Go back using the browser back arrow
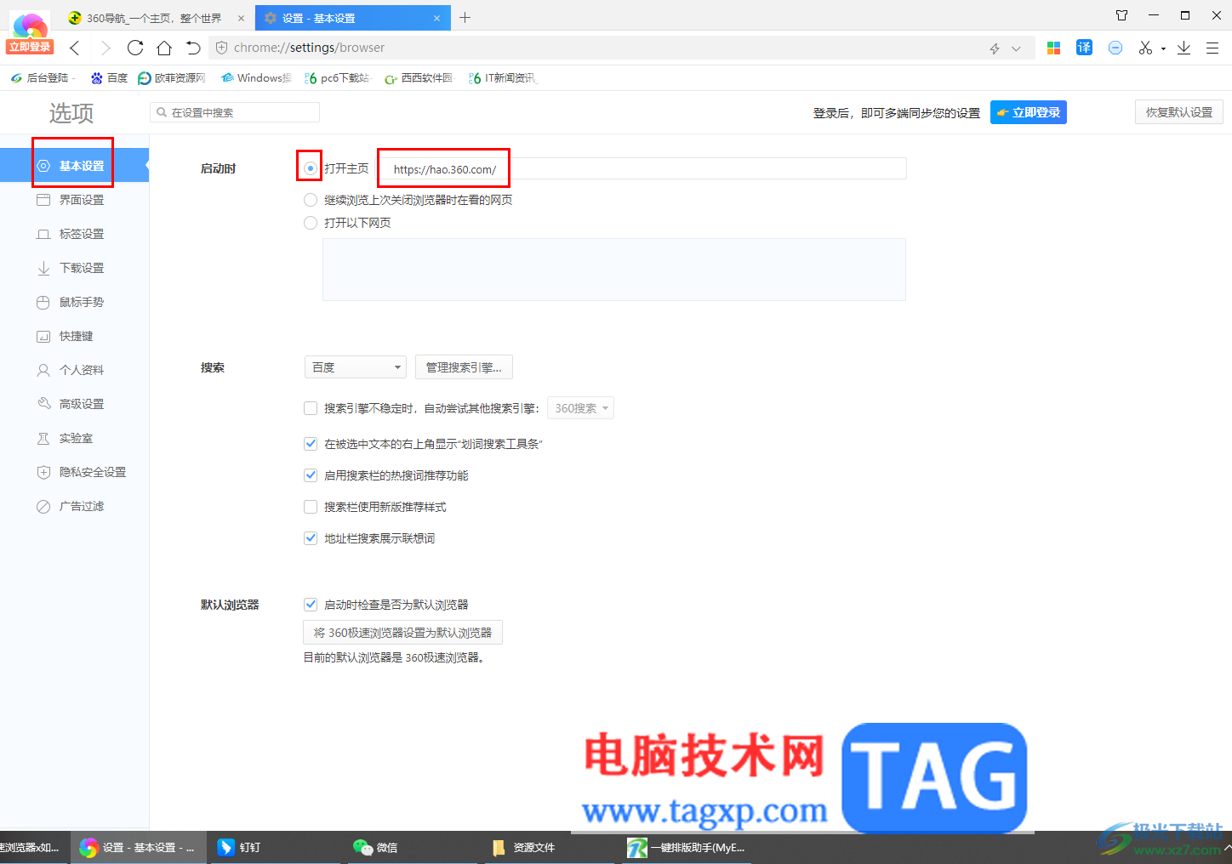1232x864 pixels. click(75, 48)
